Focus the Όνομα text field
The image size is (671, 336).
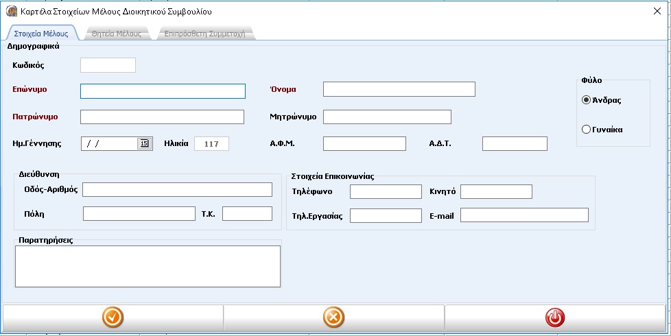[399, 89]
